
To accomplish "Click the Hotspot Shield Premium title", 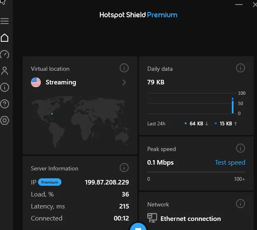I will [x=138, y=15].
